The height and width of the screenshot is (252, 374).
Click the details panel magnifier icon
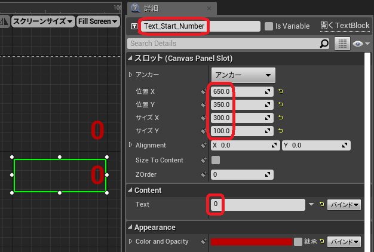(135, 8)
